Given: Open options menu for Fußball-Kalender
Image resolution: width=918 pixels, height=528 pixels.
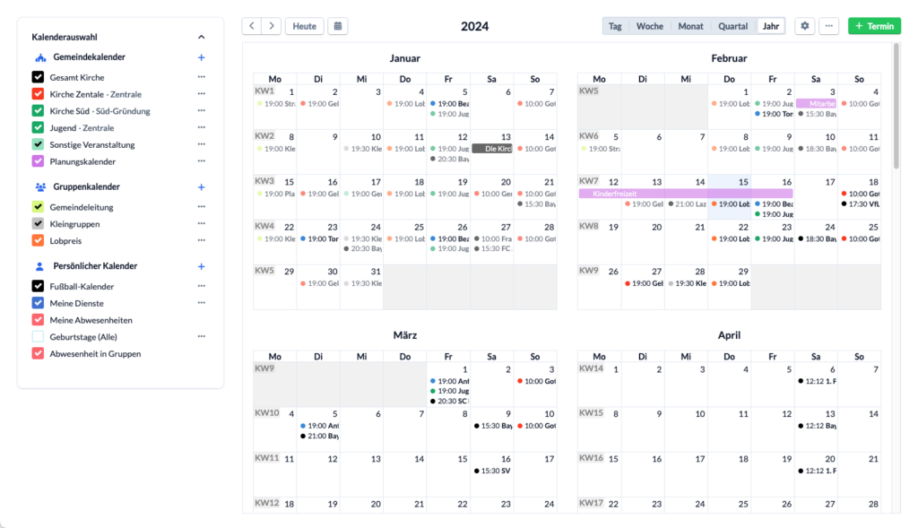Looking at the screenshot, I should pos(202,286).
